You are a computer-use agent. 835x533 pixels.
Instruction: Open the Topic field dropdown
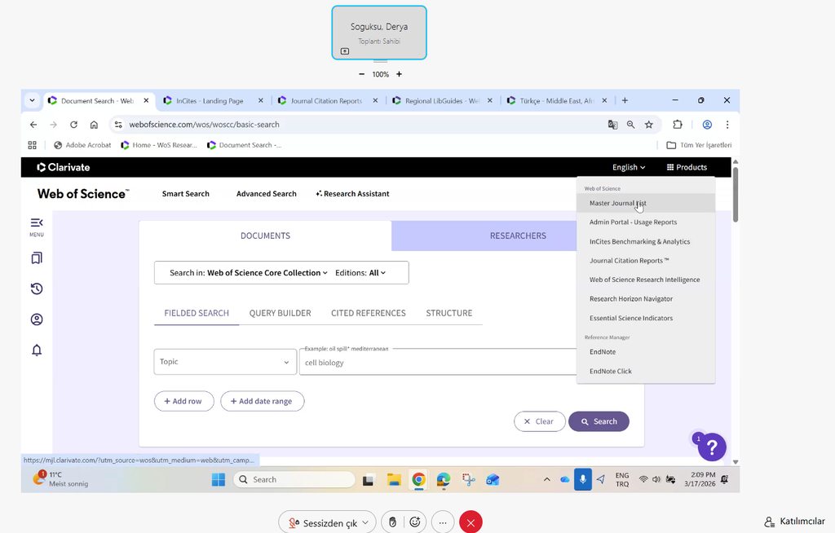225,362
